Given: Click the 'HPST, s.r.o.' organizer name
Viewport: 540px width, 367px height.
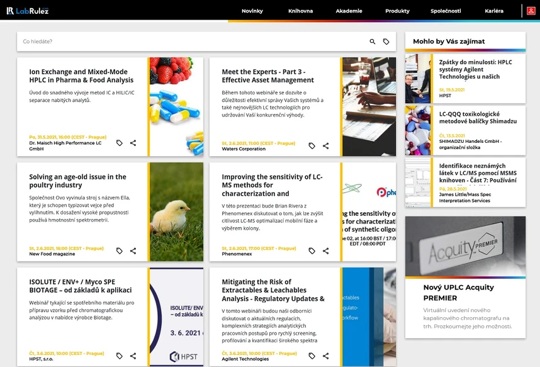Looking at the screenshot, I should click(41, 359).
